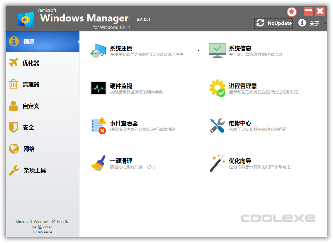Expand the 系统还原 dropdown arrow

tap(198, 51)
